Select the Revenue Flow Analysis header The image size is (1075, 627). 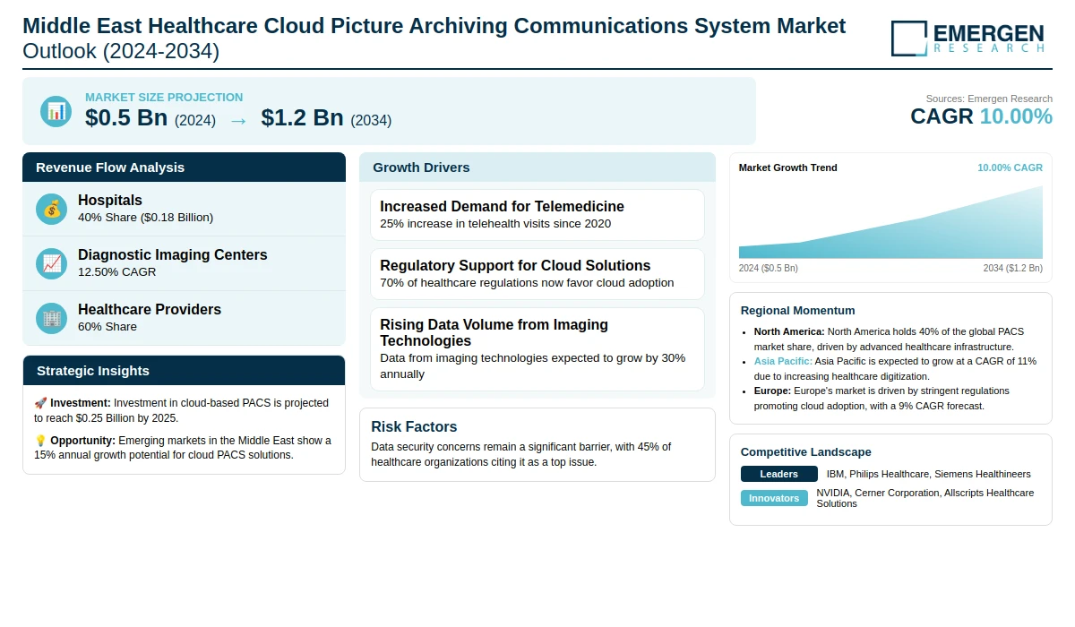point(184,167)
